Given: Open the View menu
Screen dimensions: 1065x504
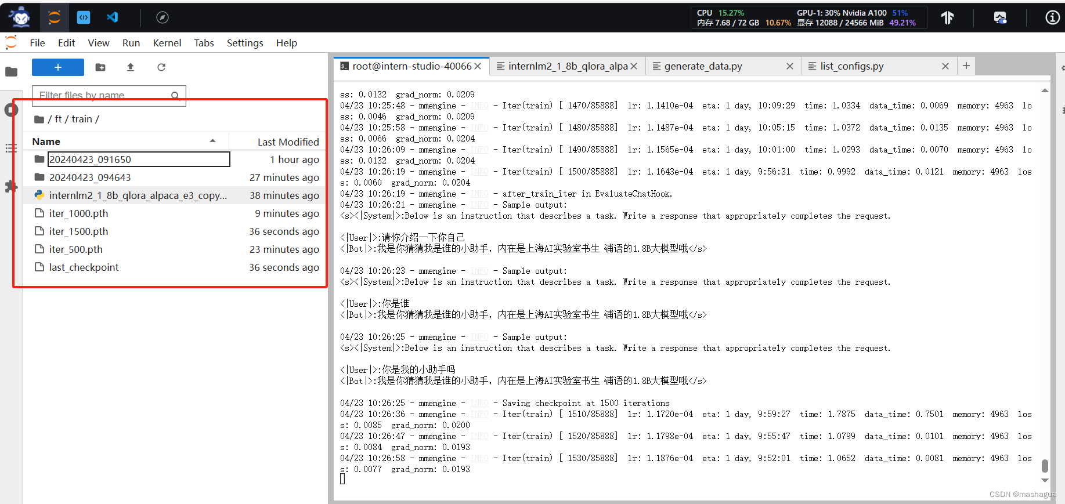Looking at the screenshot, I should pos(99,43).
